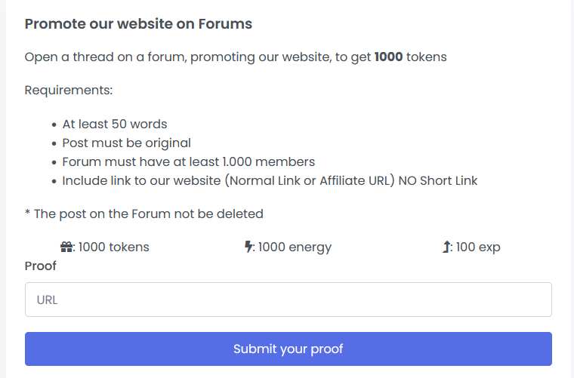Select the '1000 energy' reward text
This screenshot has width=574, height=378.
click(x=295, y=247)
